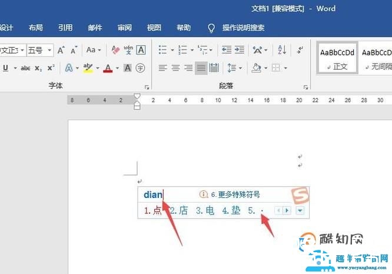Choose IME candidate 5 dot symbol

[x=256, y=211]
